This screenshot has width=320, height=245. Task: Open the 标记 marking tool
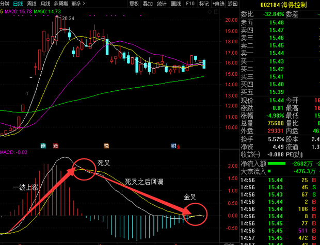[204, 4]
